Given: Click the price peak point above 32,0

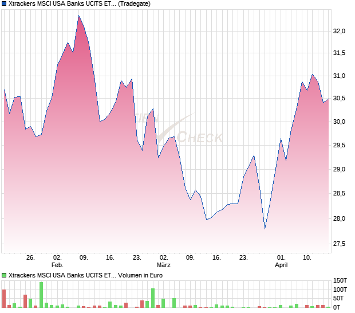Looking at the screenshot, I should coord(78,15).
